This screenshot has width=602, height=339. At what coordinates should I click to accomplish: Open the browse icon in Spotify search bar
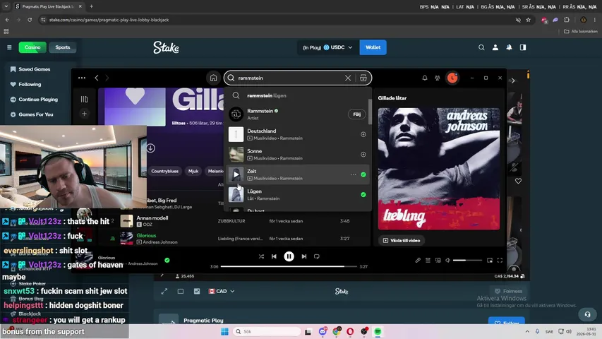[x=363, y=78]
